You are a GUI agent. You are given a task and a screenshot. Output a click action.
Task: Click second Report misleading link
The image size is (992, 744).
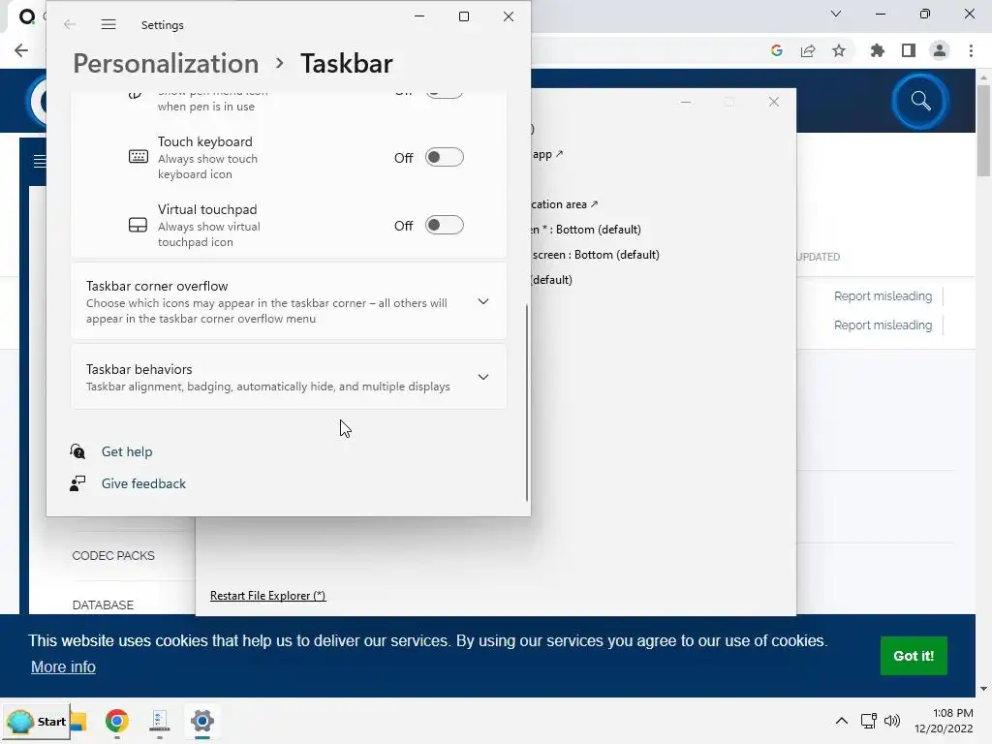coord(883,325)
